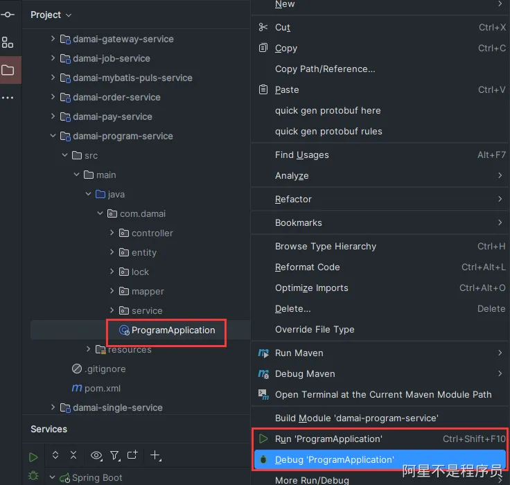Collapse the damai-program-service module
This screenshot has height=485, width=510.
coord(53,136)
